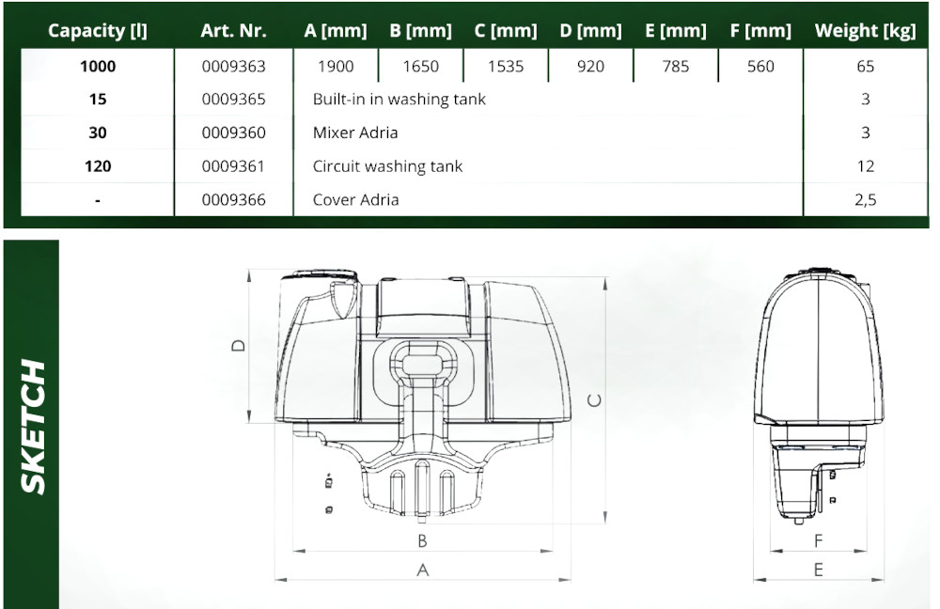Click the "Art. Nr." column header
This screenshot has width=940, height=609.
(x=233, y=31)
